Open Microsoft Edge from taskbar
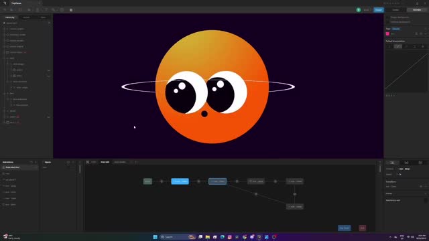429x241 pixels. tap(223, 237)
